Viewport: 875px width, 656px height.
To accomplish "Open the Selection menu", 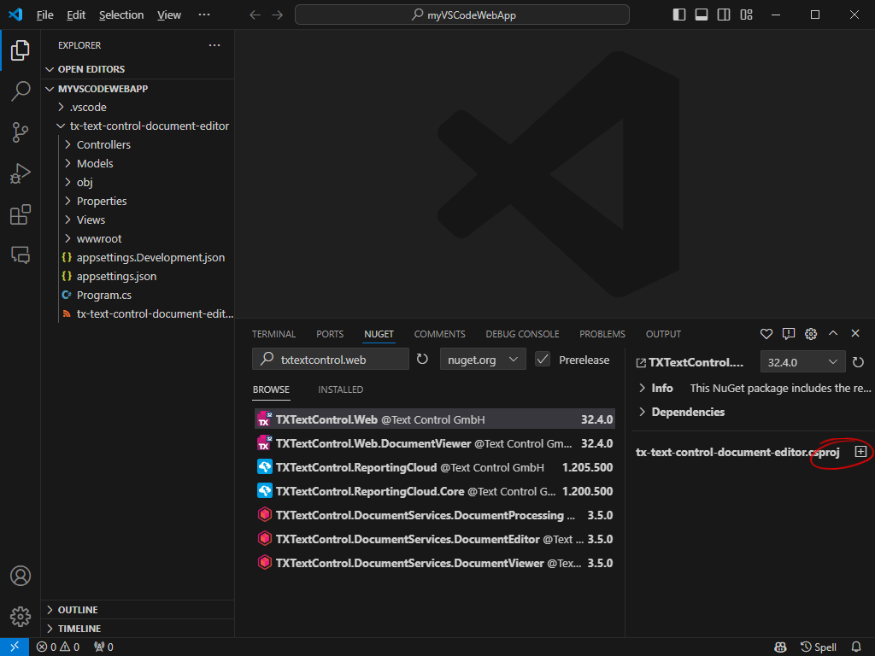I will [x=121, y=15].
